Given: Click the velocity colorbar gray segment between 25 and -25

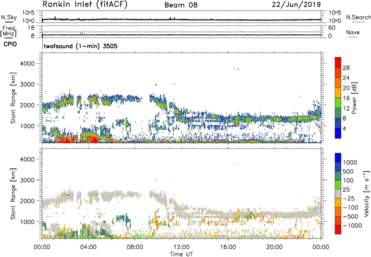Looking at the screenshot, I should coord(338,193).
